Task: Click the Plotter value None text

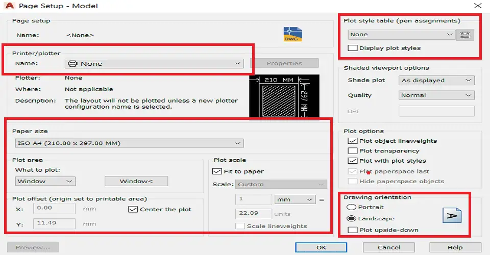Action: coord(73,78)
